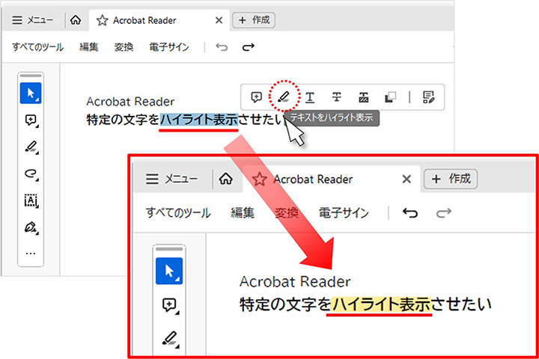This screenshot has height=359, width=539.
Task: Pick the fill and sign pen tool in the sidebar
Action: 31,226
